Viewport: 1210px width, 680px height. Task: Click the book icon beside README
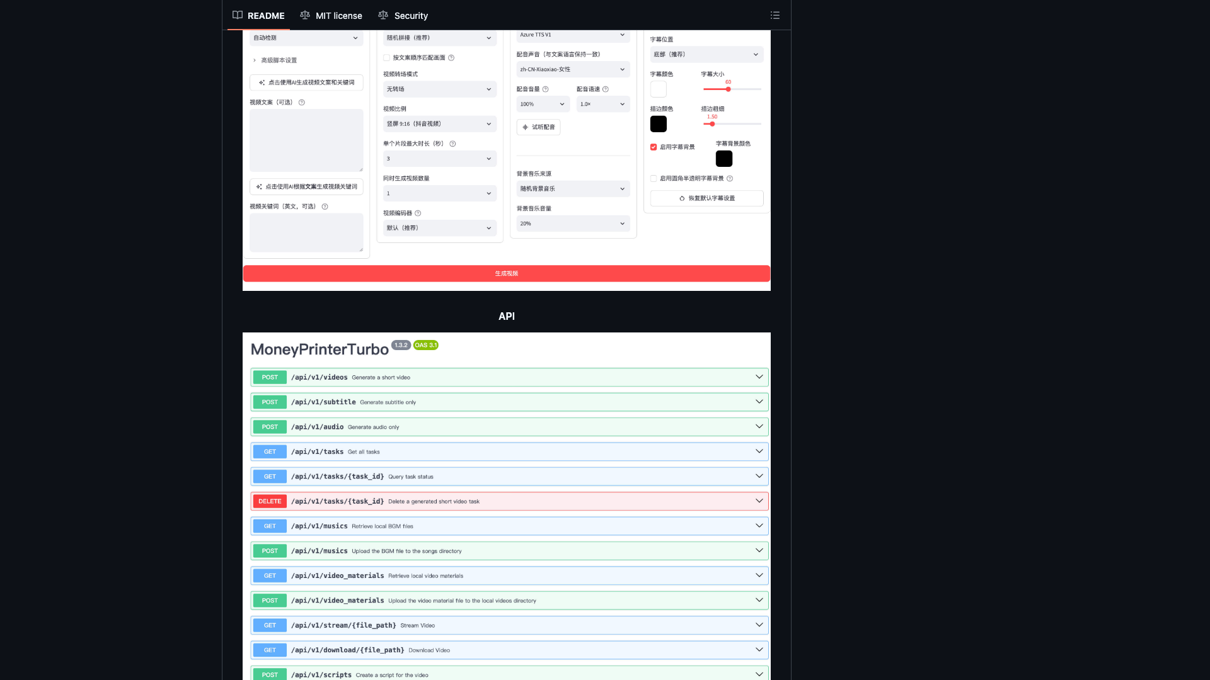(x=238, y=15)
